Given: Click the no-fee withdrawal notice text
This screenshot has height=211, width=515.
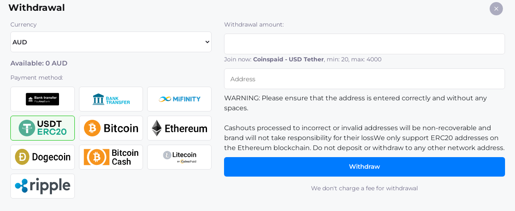Looking at the screenshot, I should coord(365,188).
